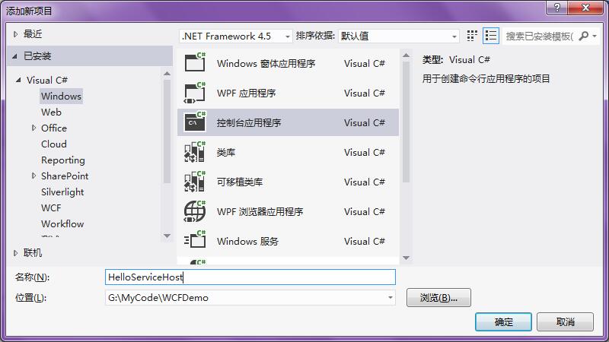Select the SharePoint category
The height and width of the screenshot is (342, 609).
(65, 176)
